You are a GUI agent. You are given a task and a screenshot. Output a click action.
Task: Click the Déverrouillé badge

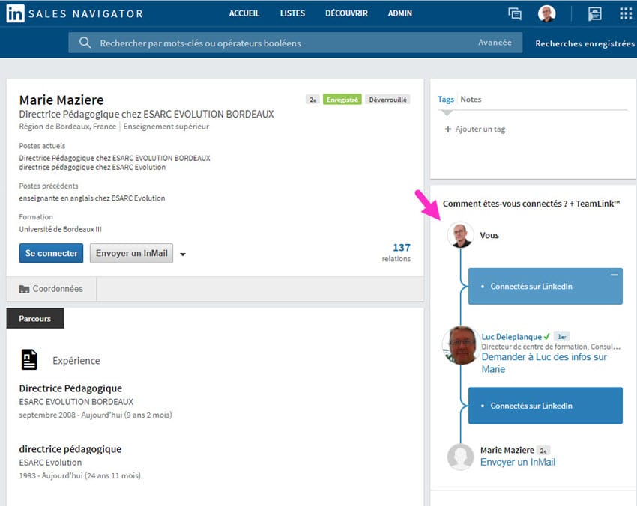click(388, 100)
